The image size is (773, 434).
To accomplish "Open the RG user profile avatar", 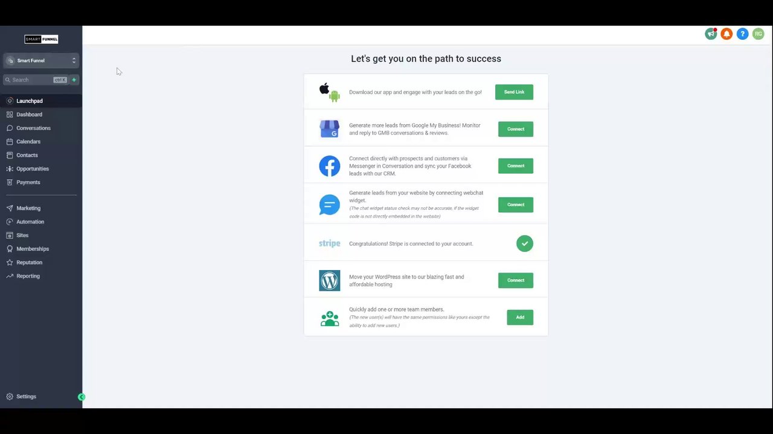I will (758, 34).
